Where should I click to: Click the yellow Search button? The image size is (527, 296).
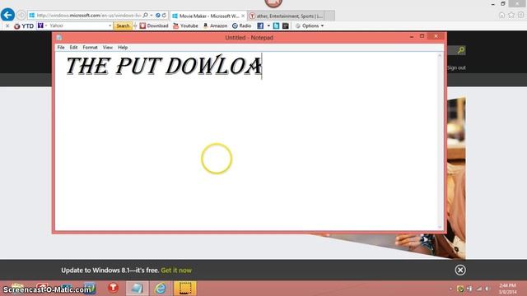click(x=123, y=25)
